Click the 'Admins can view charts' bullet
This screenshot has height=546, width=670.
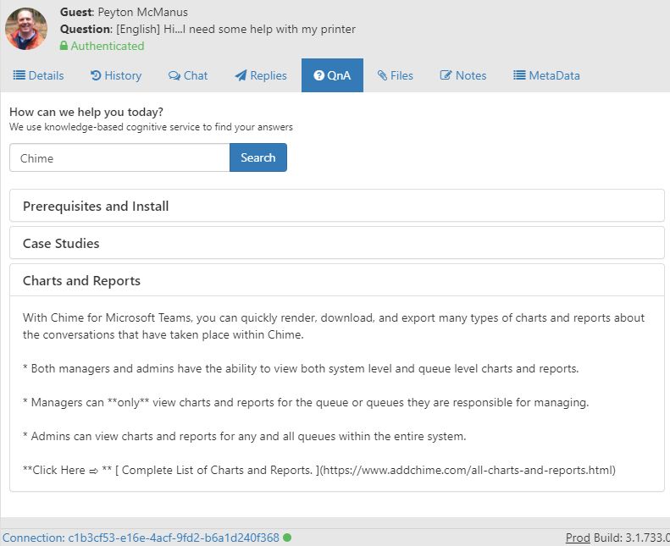[245, 436]
